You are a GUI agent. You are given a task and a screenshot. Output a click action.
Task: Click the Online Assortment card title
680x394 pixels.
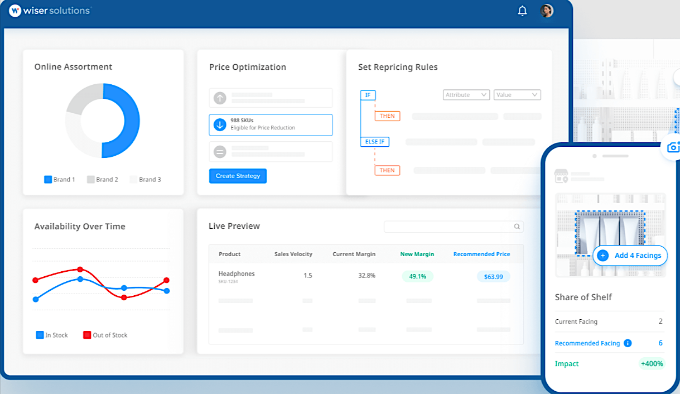click(x=73, y=66)
